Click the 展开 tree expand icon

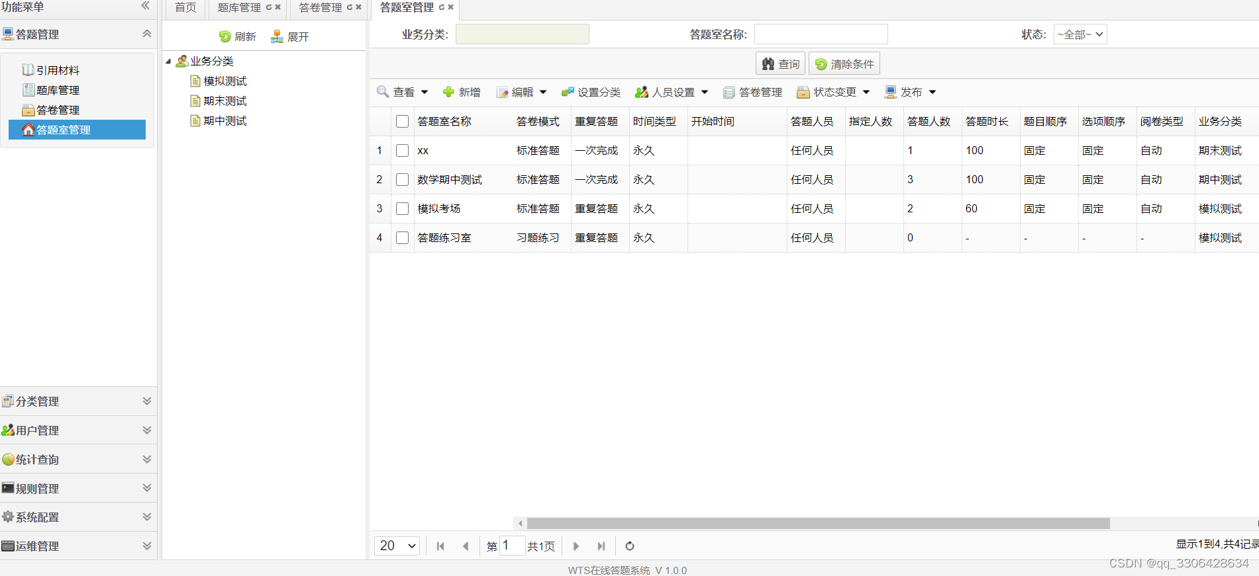277,37
